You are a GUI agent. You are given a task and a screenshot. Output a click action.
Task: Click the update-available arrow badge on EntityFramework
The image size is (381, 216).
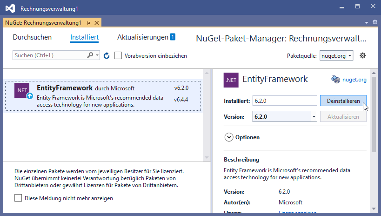pos(30,96)
